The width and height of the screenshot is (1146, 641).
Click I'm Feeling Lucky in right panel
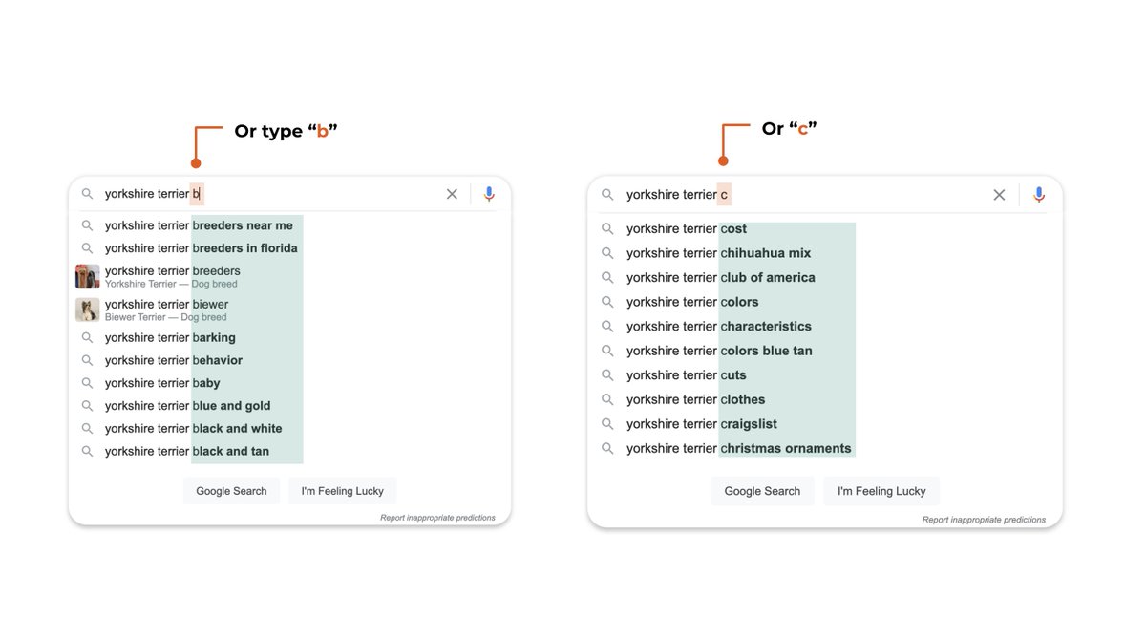pyautogui.click(x=881, y=491)
